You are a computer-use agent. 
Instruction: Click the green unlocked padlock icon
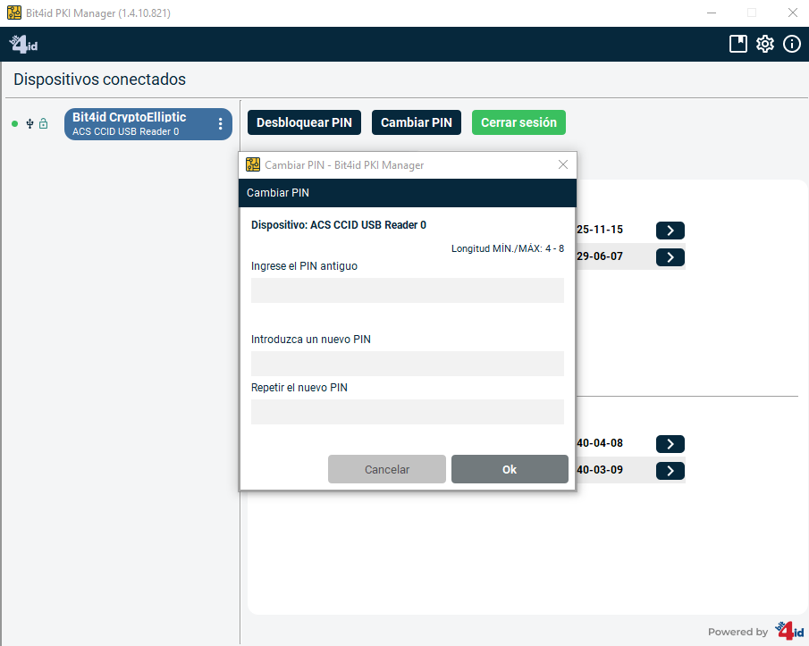[43, 123]
